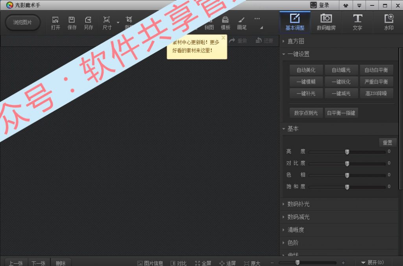The image size is (403, 266).
Task: Click the 饱和度 saturation slider handle
Action: pyautogui.click(x=347, y=187)
